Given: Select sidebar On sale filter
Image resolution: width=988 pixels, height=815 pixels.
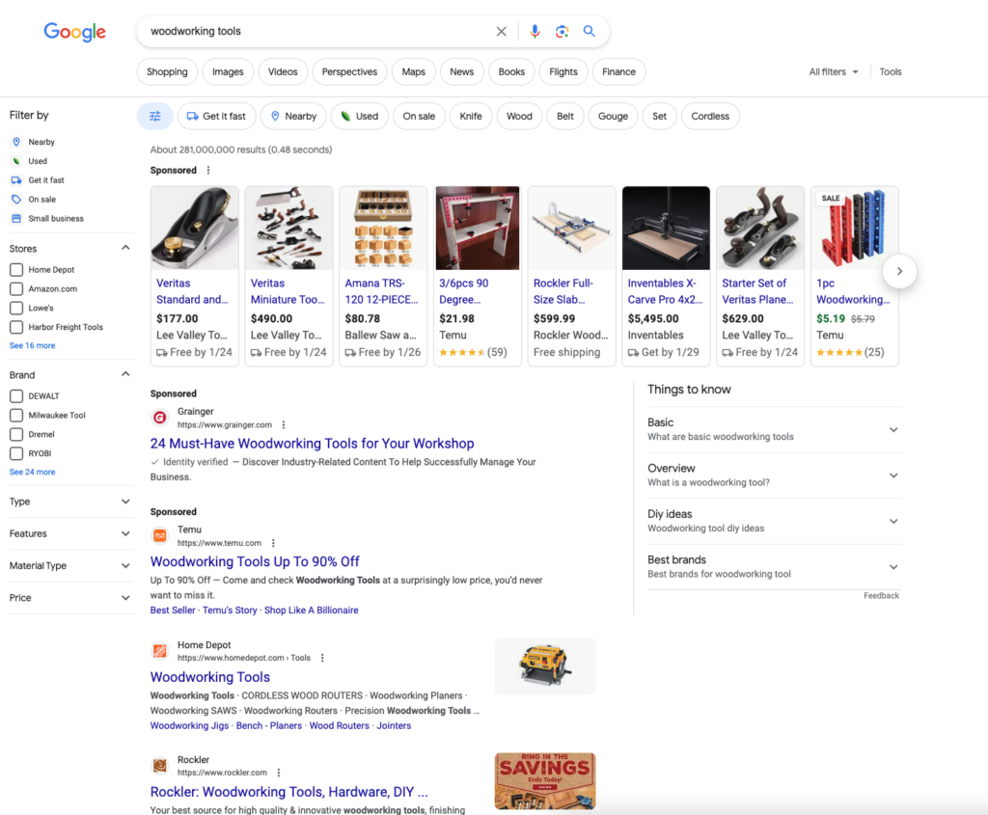Looking at the screenshot, I should point(34,200).
